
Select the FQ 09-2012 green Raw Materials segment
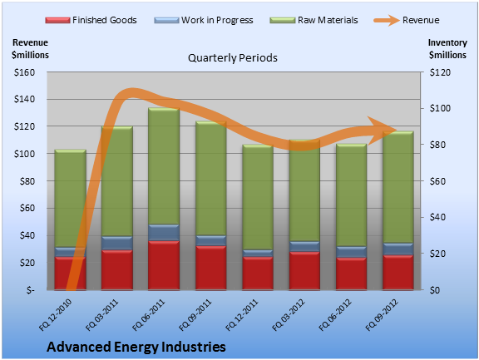(x=398, y=187)
